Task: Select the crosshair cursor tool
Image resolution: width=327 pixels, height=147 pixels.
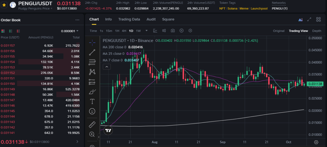Action: click(x=92, y=42)
